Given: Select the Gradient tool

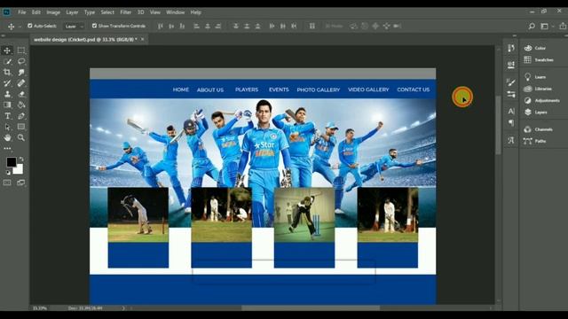Looking at the screenshot, I should (x=7, y=105).
